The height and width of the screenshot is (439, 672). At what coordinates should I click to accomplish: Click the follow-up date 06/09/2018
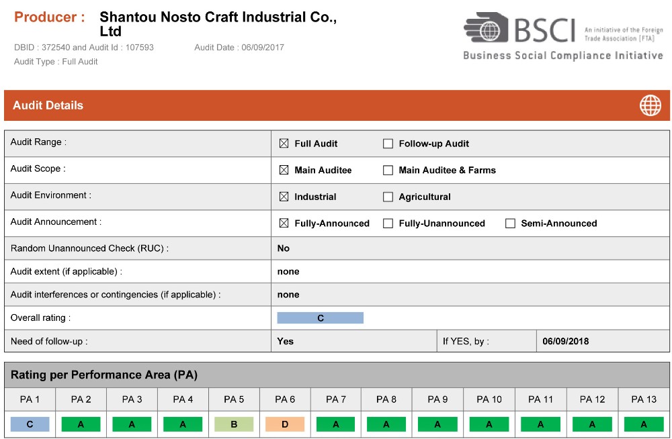pyautogui.click(x=565, y=342)
